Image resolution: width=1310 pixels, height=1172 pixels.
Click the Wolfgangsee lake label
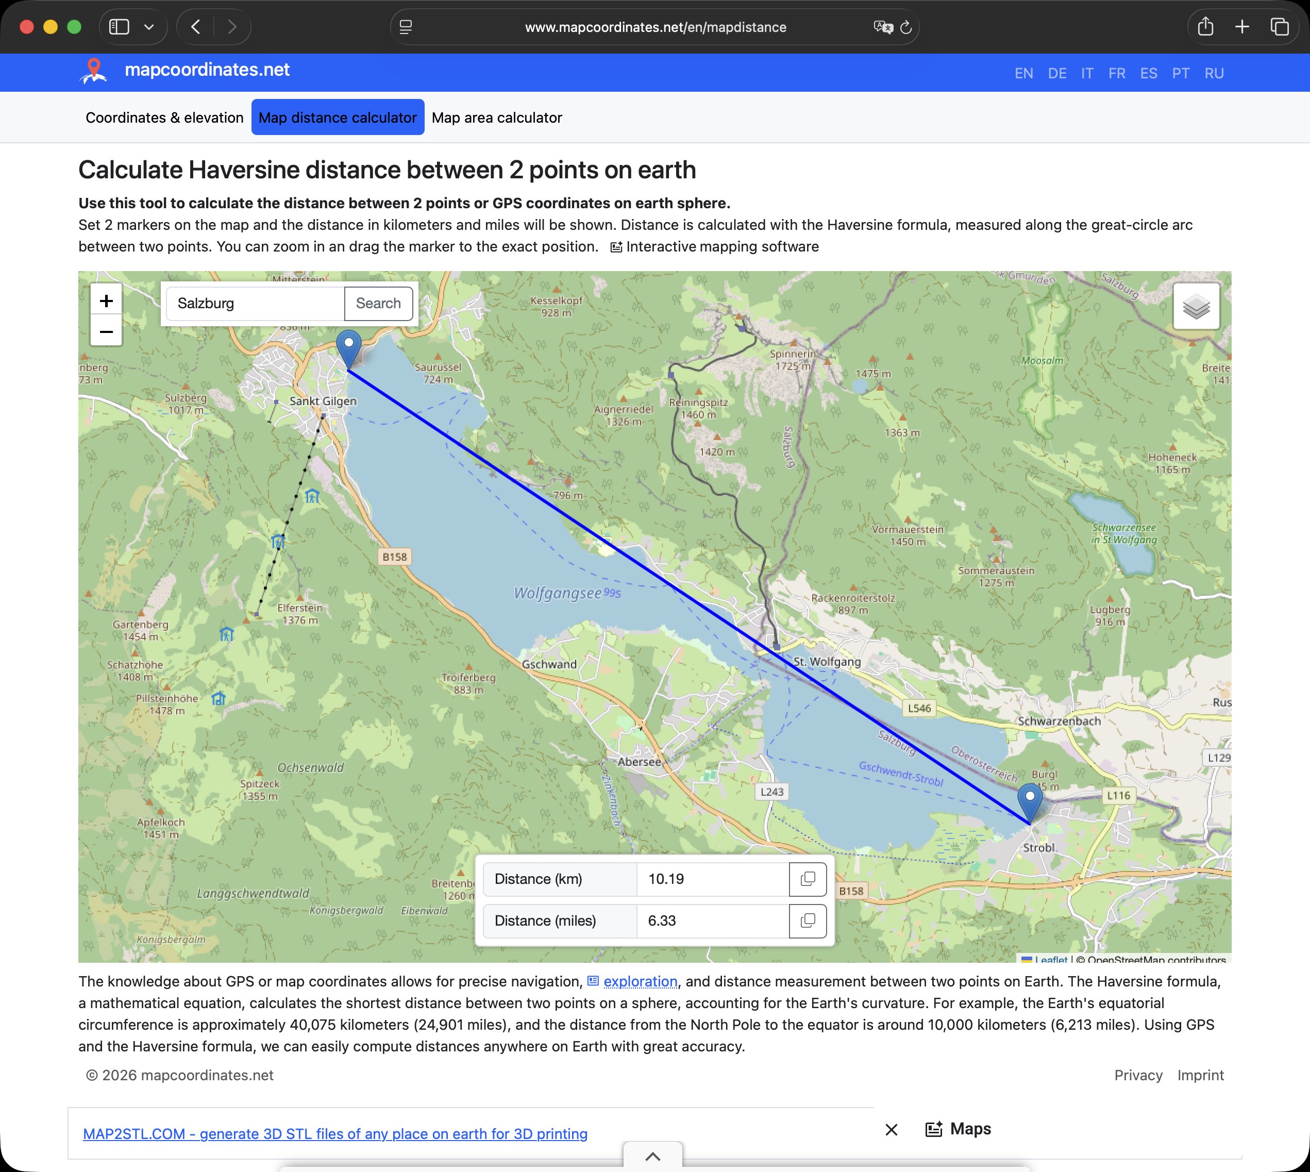click(x=558, y=592)
